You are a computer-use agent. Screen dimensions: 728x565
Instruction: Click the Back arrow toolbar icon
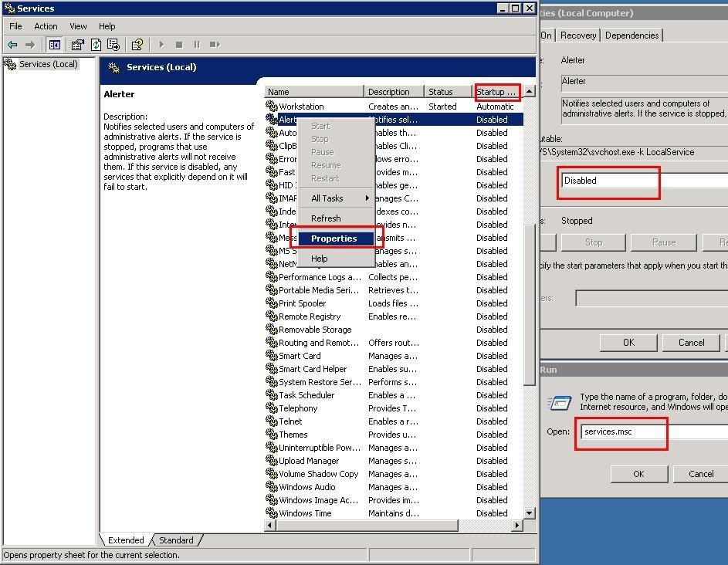point(12,45)
